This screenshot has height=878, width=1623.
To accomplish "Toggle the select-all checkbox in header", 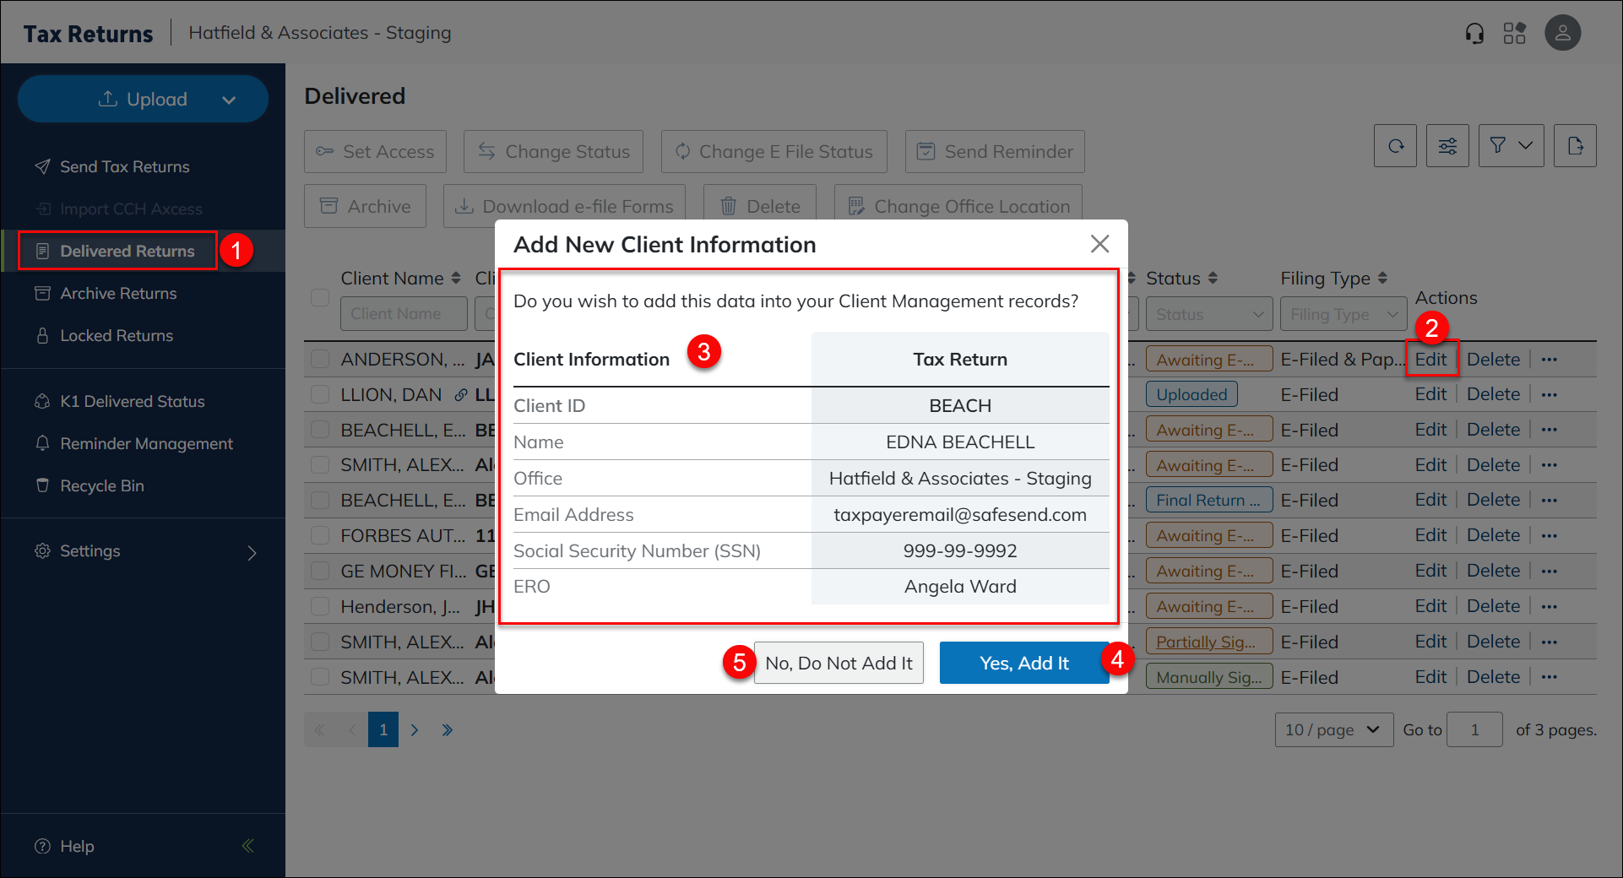I will pos(320,297).
